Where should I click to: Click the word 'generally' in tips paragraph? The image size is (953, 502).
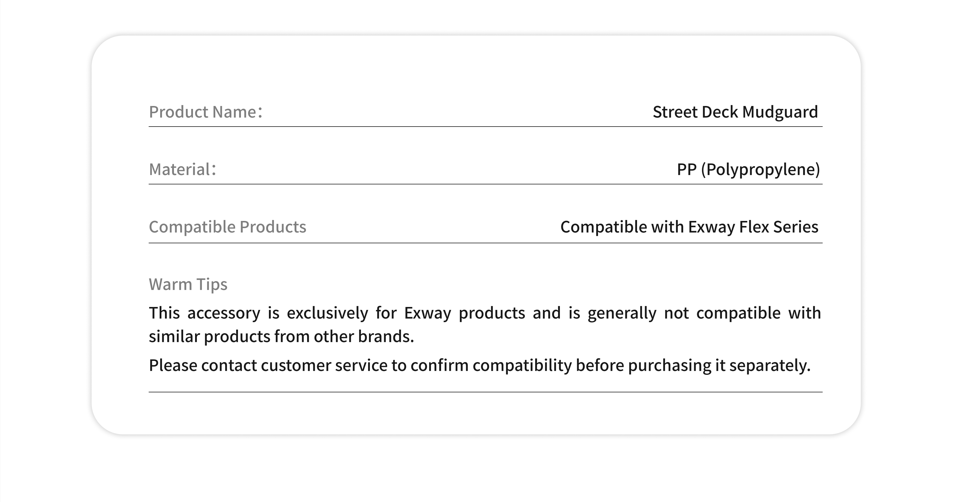point(622,313)
